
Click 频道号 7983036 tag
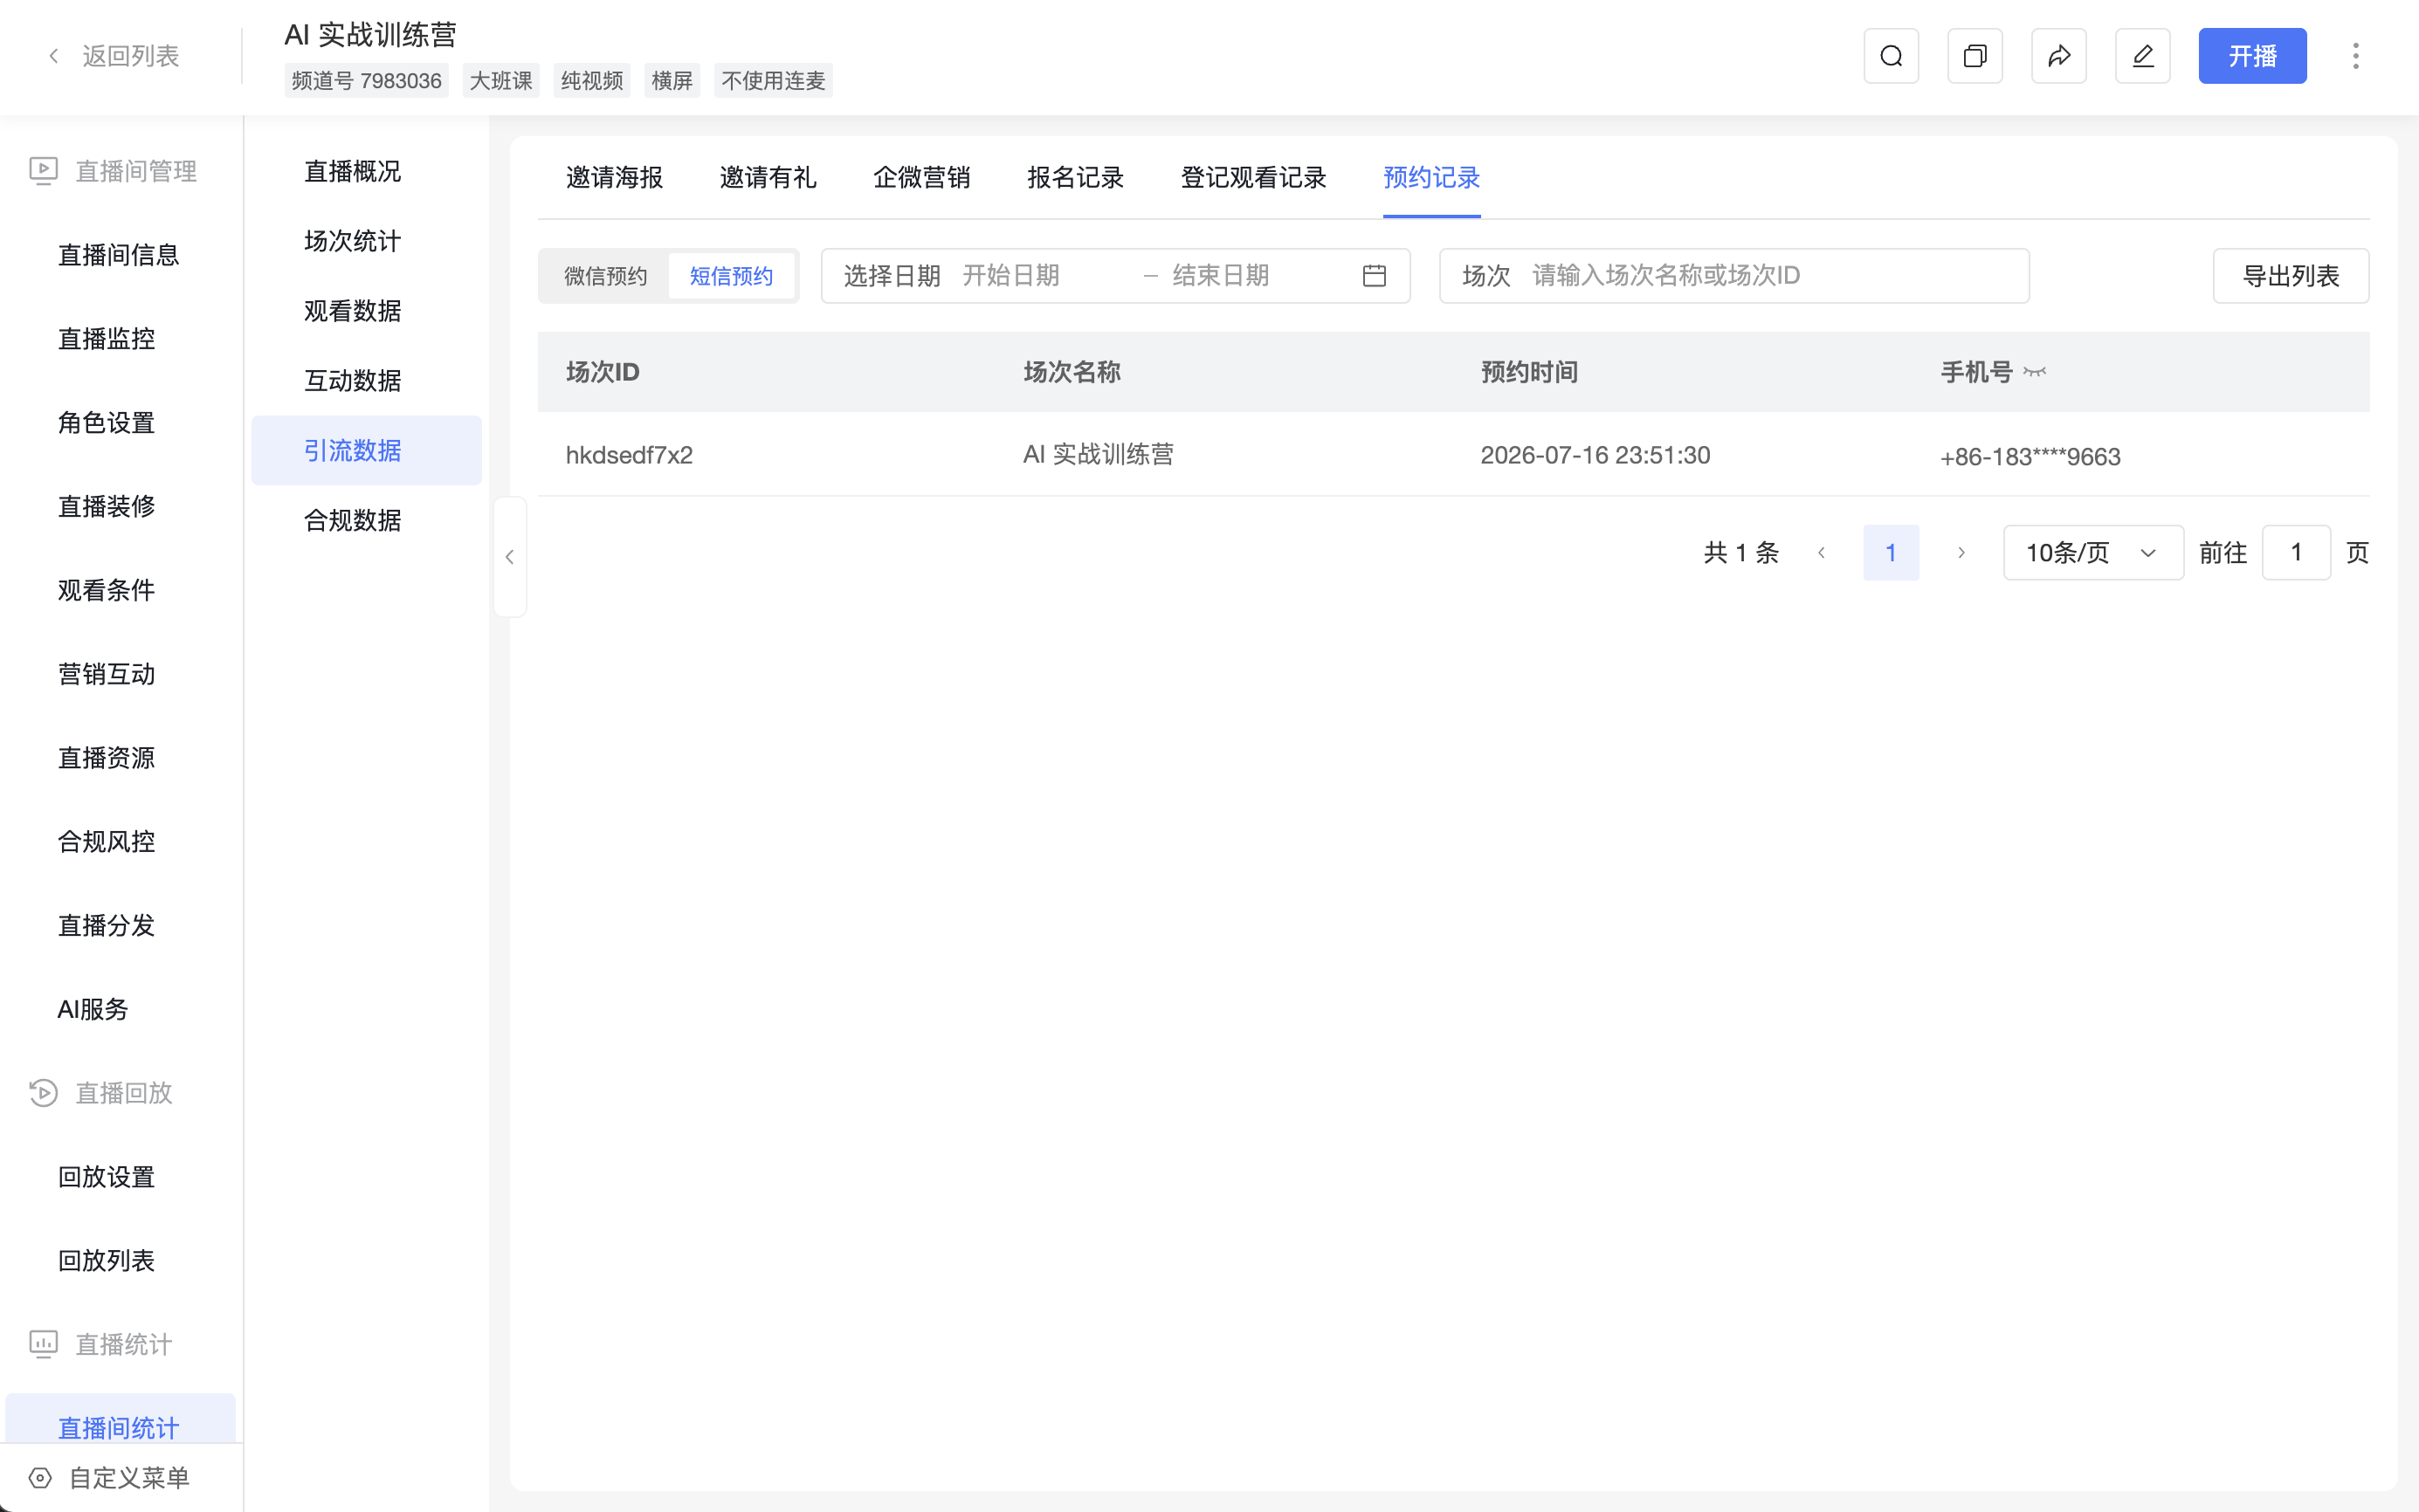(366, 81)
